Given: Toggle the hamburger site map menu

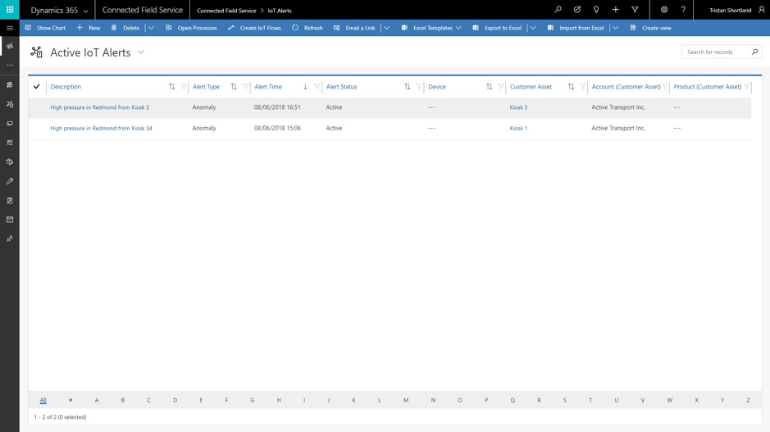Looking at the screenshot, I should pos(9,28).
